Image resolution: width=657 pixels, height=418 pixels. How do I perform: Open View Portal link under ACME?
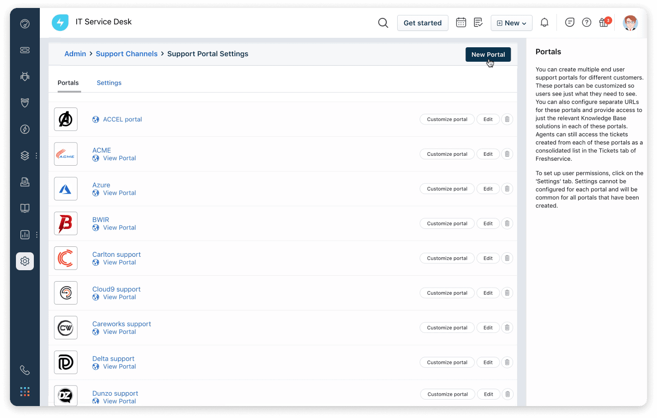[119, 158]
